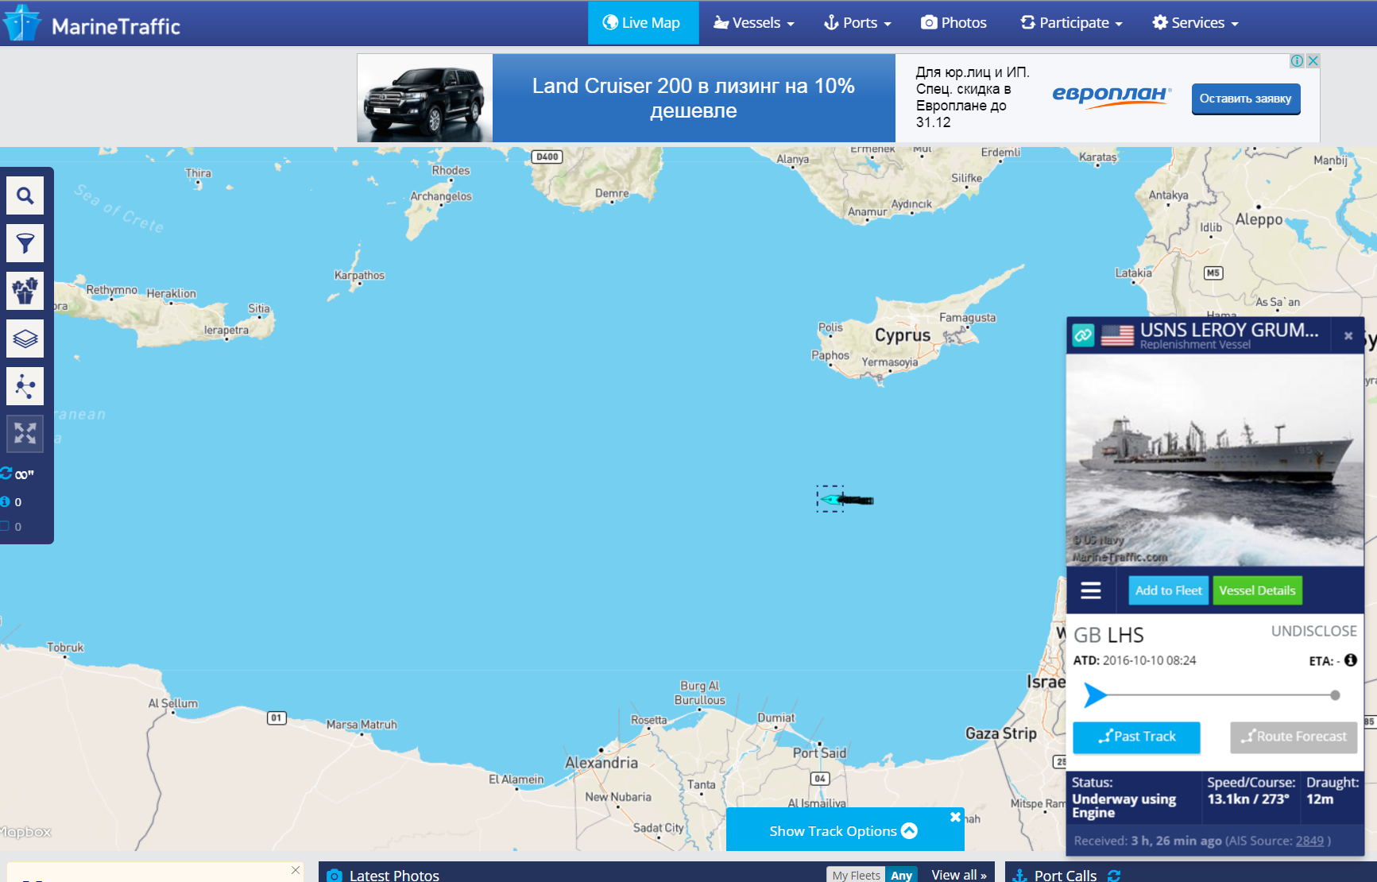Toggle the My Fleets photos filter
Screen dimensions: 1377x882
[x=856, y=875]
